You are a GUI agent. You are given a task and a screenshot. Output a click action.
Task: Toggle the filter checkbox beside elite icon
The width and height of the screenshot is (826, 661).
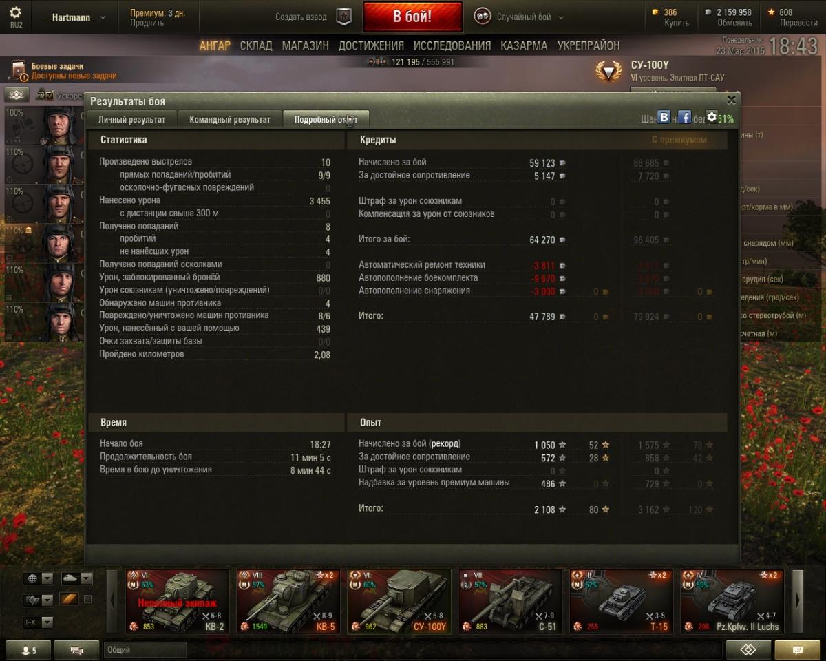[87, 599]
